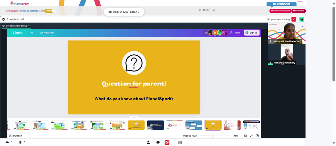Image resolution: width=336 pixels, height=146 pixels.
Task: Select slide thumbnail 94
Action: coord(117,125)
